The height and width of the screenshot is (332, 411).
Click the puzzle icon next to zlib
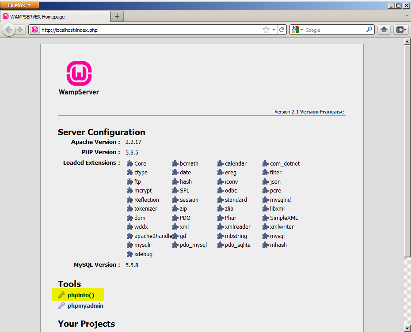[x=221, y=209]
